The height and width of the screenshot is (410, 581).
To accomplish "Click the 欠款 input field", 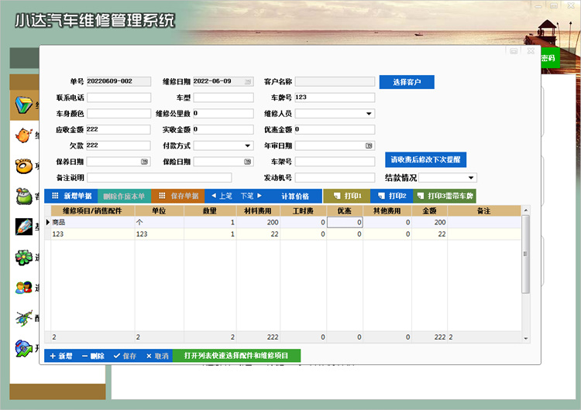I will pyautogui.click(x=119, y=145).
